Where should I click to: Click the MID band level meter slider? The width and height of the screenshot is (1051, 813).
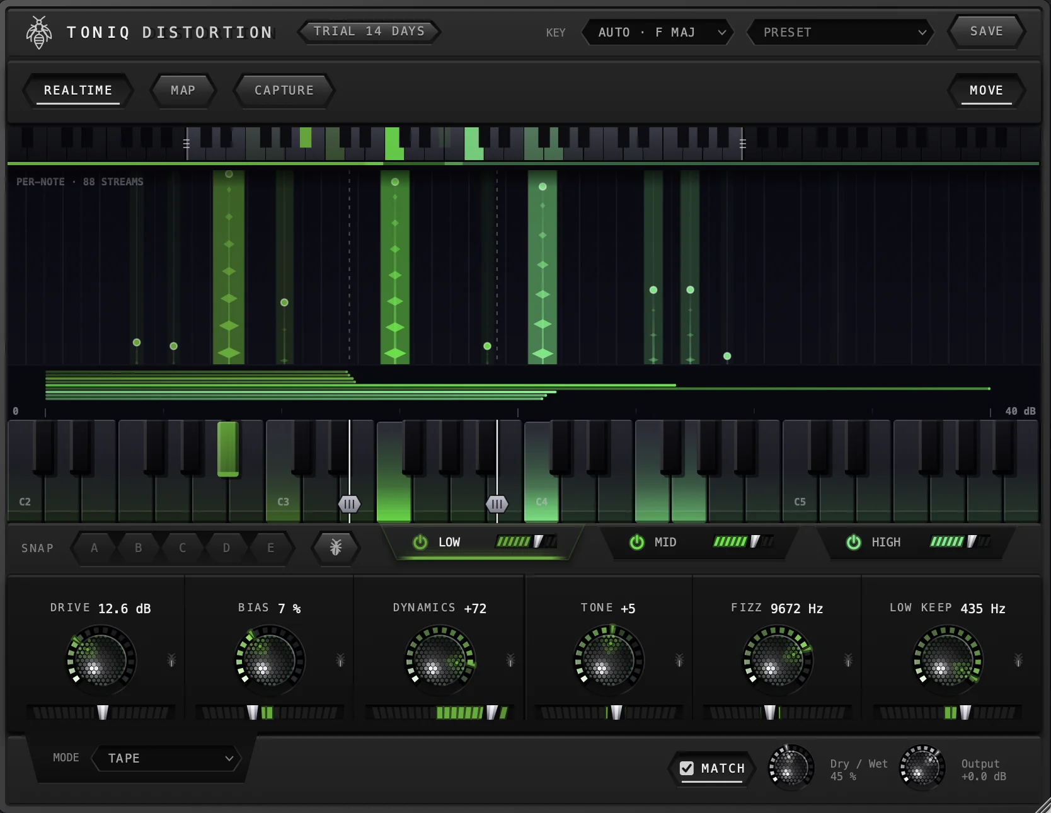[744, 541]
